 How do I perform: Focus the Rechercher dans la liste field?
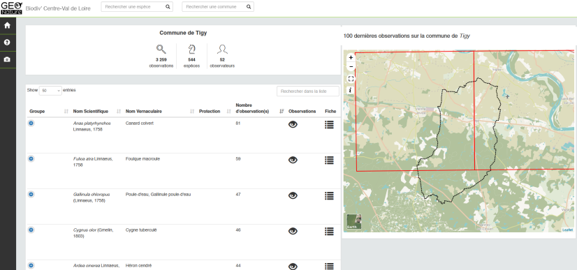(308, 91)
